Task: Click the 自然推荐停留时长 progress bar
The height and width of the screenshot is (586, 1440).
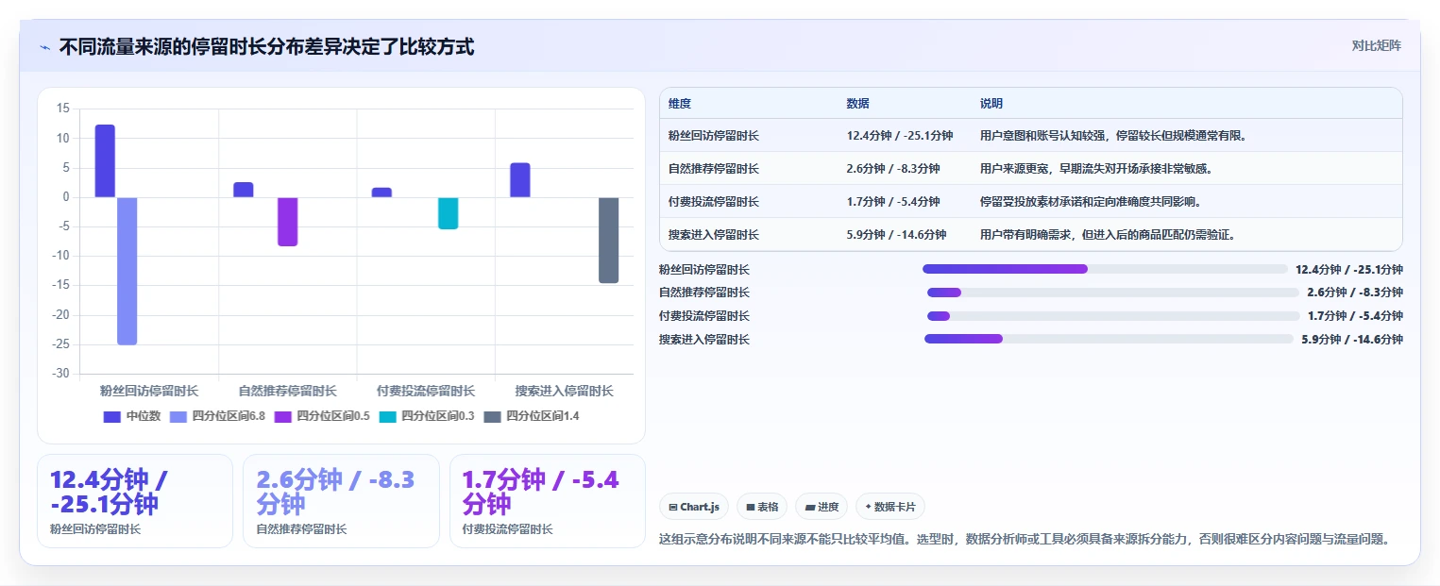Action: click(1113, 293)
